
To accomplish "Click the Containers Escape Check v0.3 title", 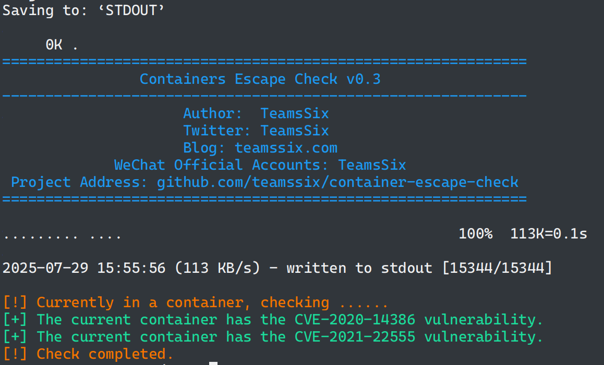I will [260, 79].
